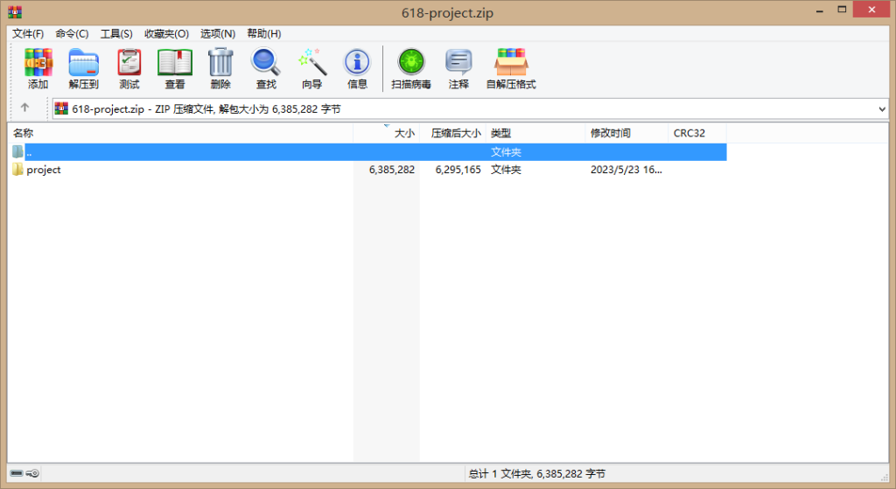The image size is (896, 489).
Task: Sort by Modified (修改时间) column header
Action: tap(626, 133)
